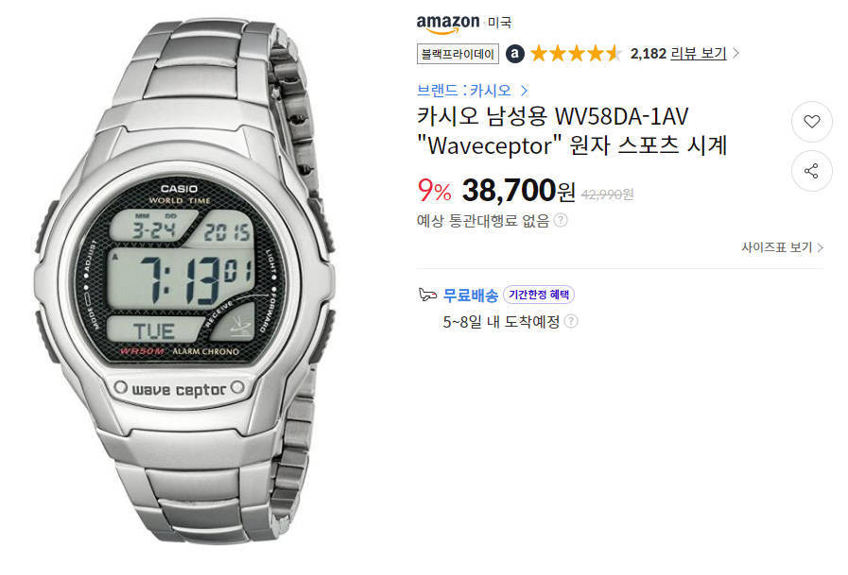The height and width of the screenshot is (575, 848).
Task: Click the share icon button
Action: pos(811,171)
